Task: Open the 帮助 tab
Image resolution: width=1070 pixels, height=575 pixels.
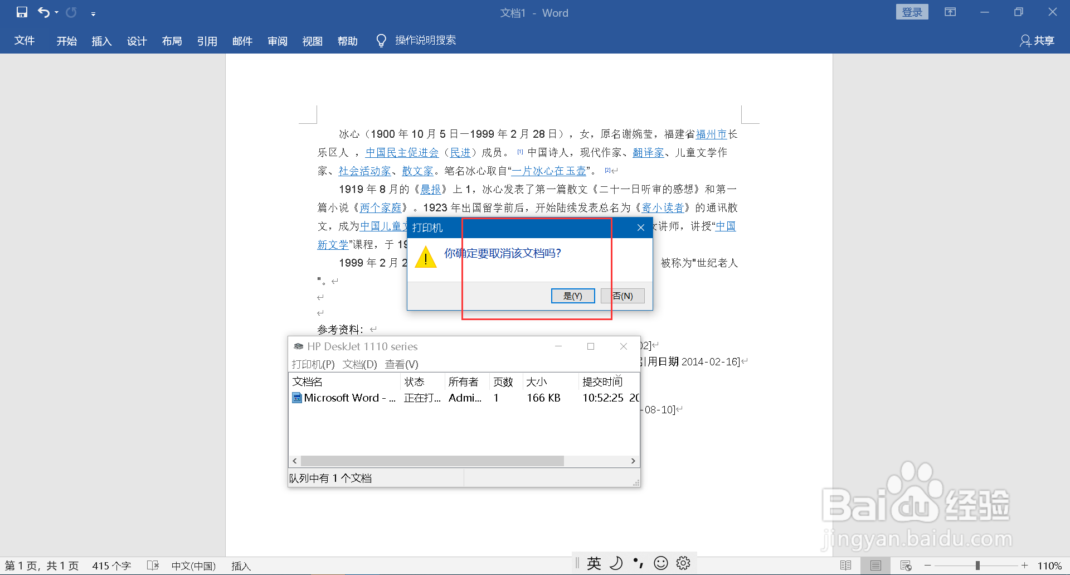Action: tap(348, 41)
